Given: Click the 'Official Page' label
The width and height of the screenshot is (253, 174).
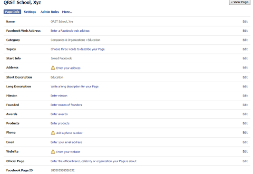Looking at the screenshot, I should coord(15,161).
